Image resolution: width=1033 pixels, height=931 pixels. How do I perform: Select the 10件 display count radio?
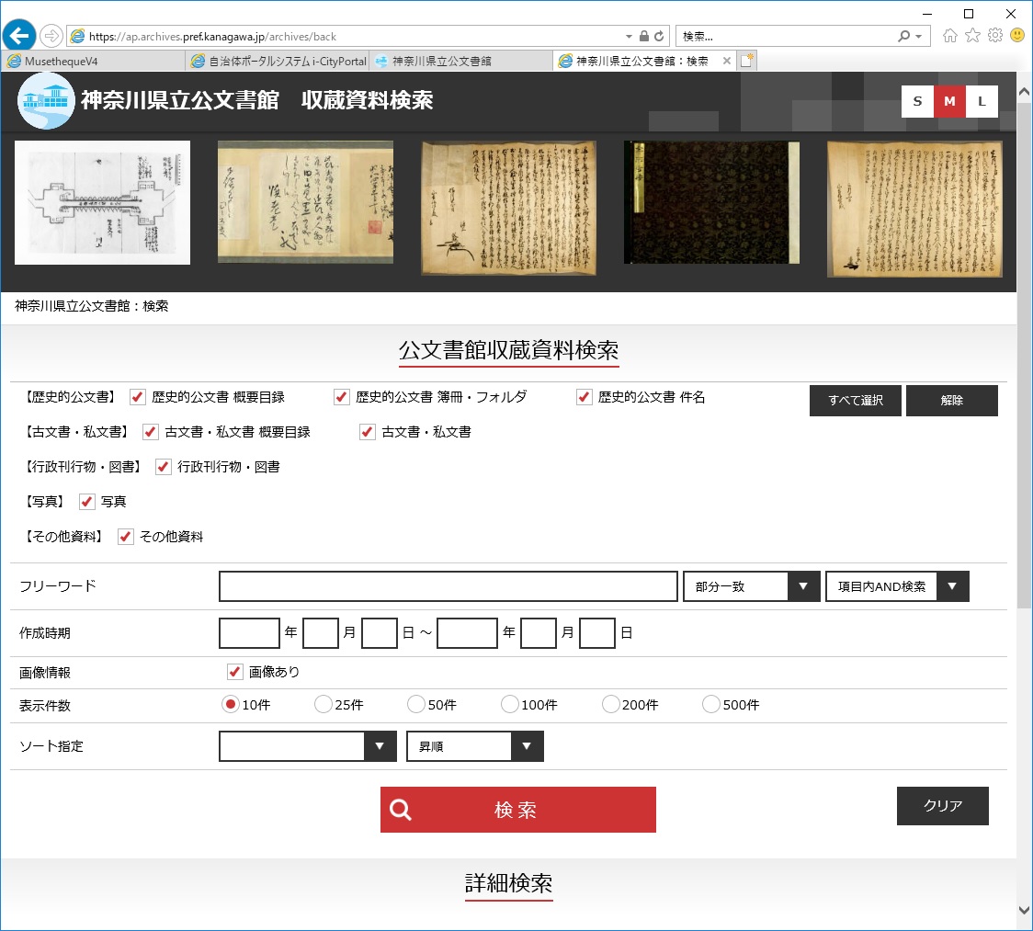click(x=230, y=704)
